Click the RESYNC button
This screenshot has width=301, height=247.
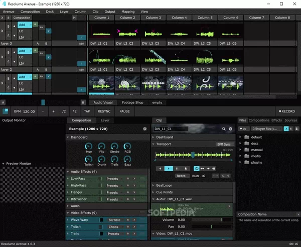(104, 111)
